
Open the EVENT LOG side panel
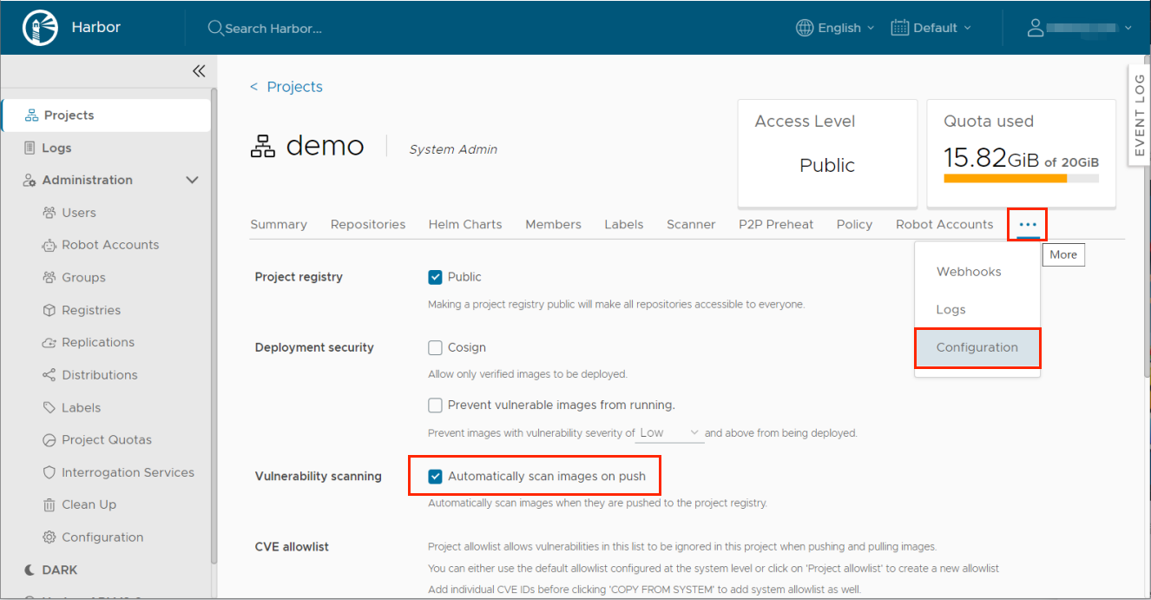coord(1139,114)
